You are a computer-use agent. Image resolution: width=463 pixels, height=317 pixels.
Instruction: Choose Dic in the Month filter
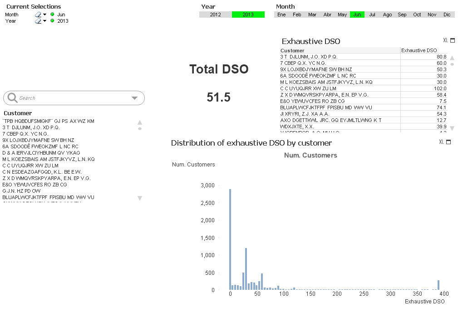(447, 15)
